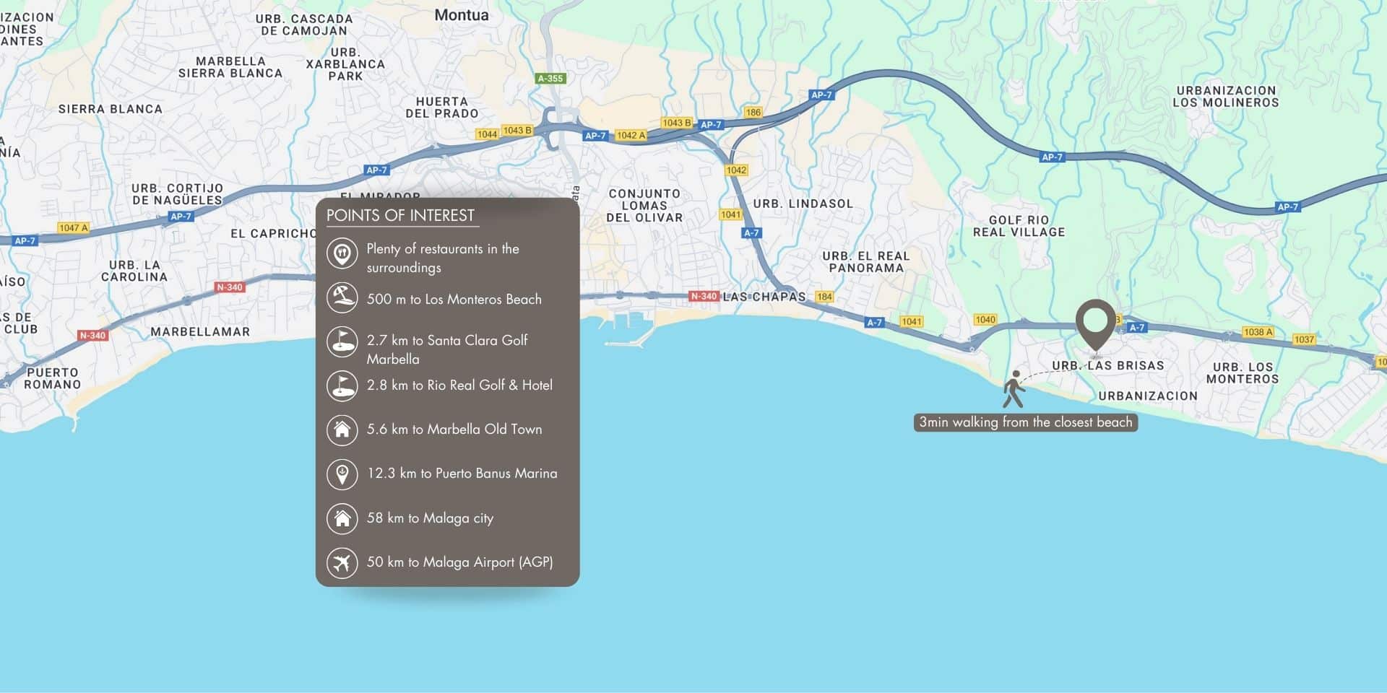Image resolution: width=1387 pixels, height=693 pixels.
Task: Click the Malaga city house icon
Action: pyautogui.click(x=342, y=518)
